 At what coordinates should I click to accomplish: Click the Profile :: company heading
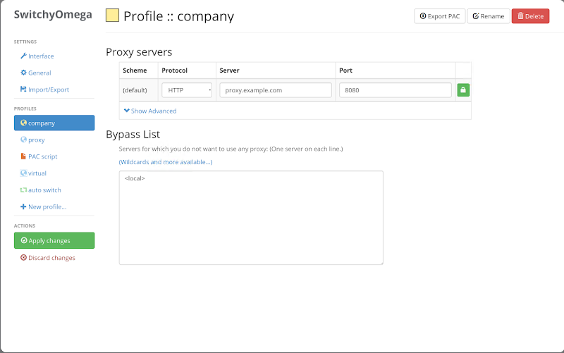click(x=179, y=16)
